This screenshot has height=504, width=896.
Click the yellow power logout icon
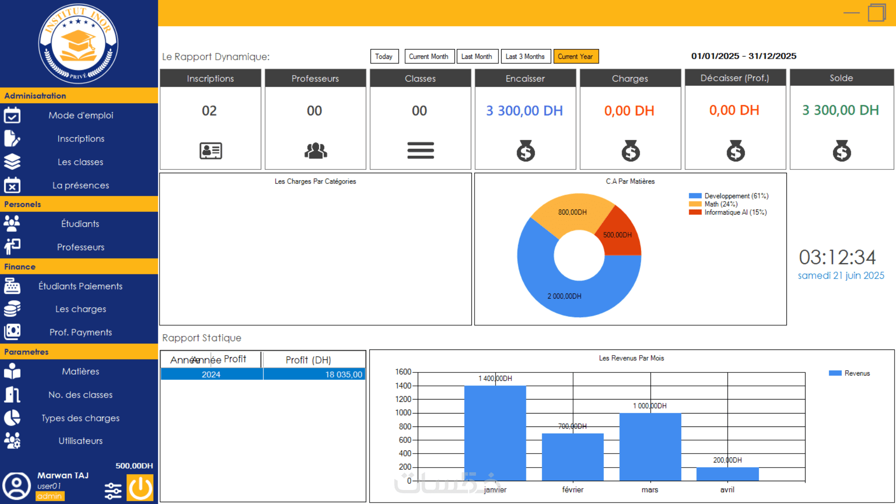pos(140,488)
